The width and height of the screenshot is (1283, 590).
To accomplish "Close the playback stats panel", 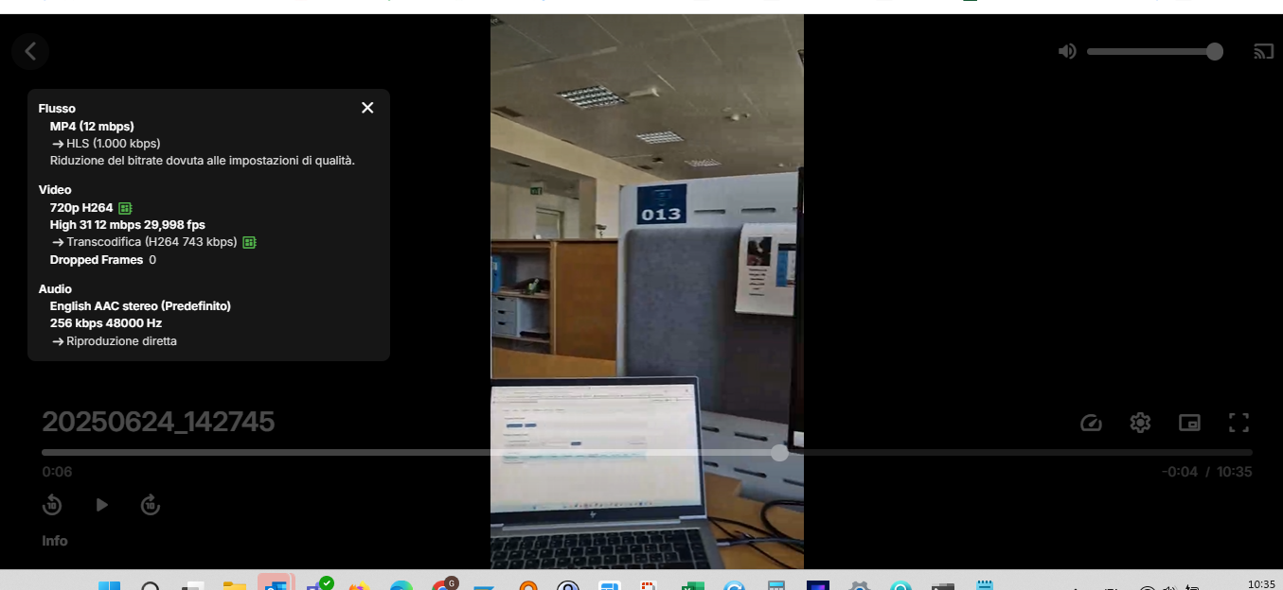I will click(367, 108).
